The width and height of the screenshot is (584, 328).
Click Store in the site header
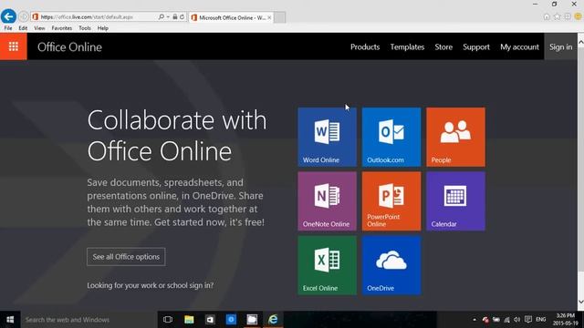(443, 46)
